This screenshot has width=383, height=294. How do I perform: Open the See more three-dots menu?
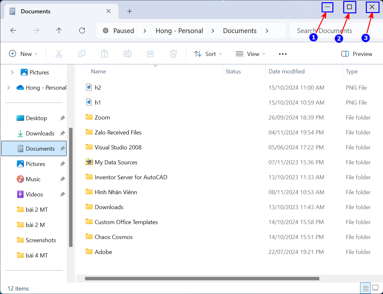[283, 54]
